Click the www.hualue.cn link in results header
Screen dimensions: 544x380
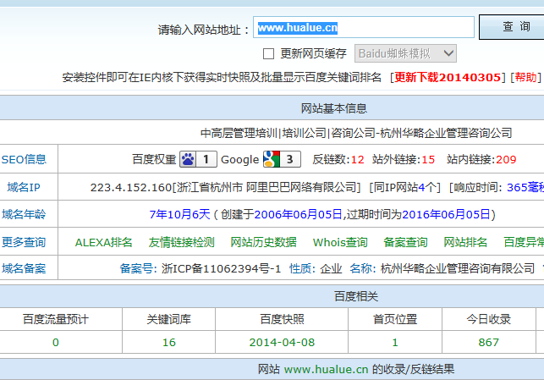(326, 369)
